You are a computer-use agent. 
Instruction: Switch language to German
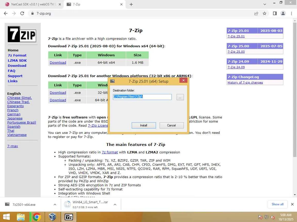point(14,114)
